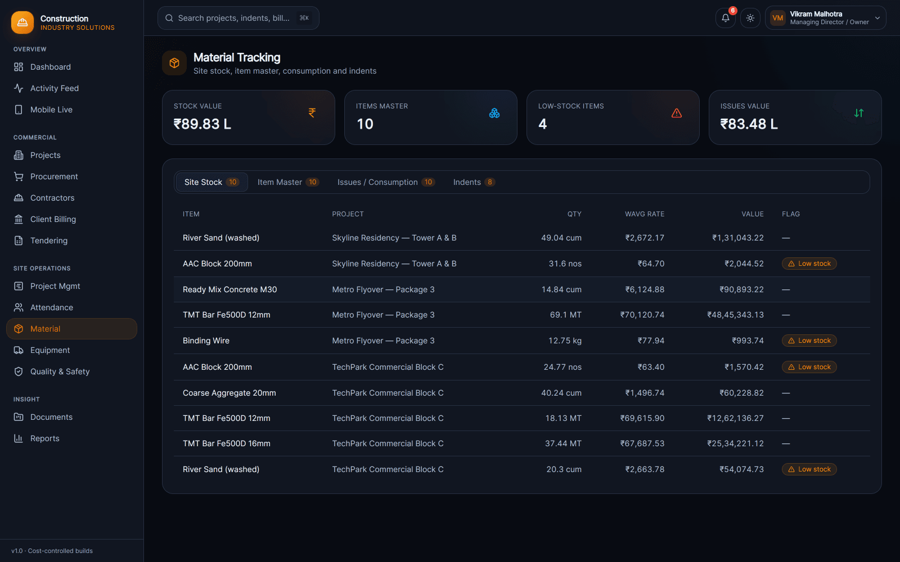Click value ₹48,45,343.13
900x562 pixels.
[736, 315]
